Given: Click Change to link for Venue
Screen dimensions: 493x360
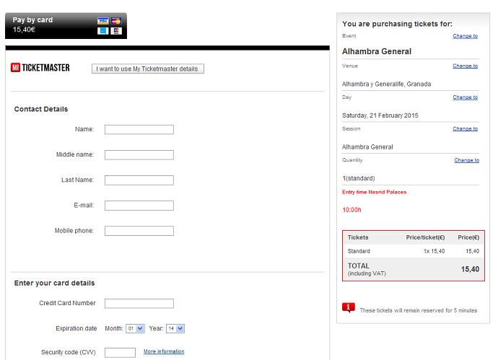Looking at the screenshot, I should 466,66.
